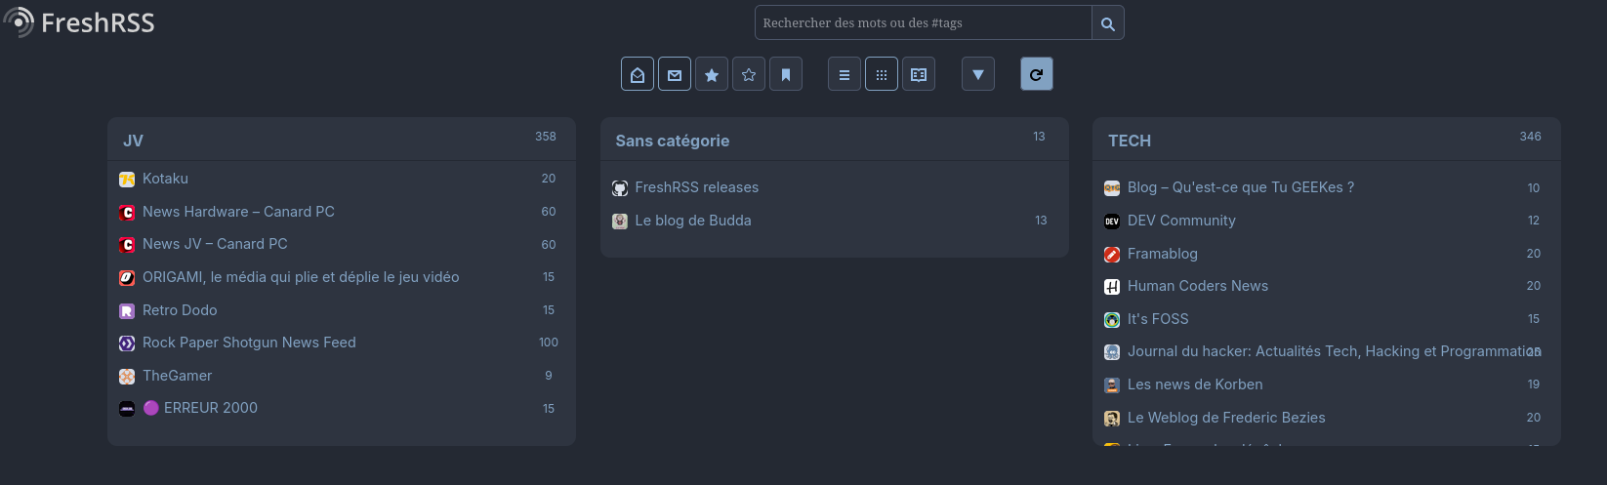The image size is (1607, 485).
Task: Select the global grid view icon
Action: (x=882, y=74)
